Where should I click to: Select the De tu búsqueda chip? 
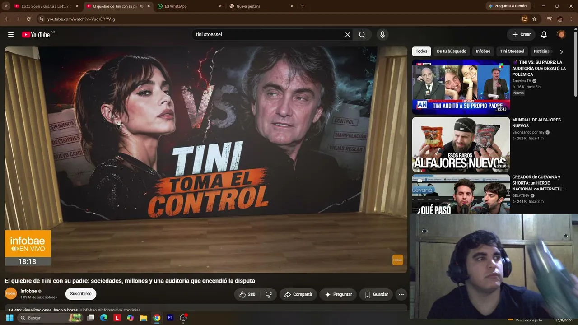tap(452, 51)
